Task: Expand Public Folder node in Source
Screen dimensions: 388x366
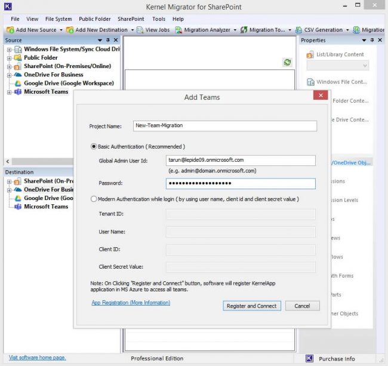Action: pyautogui.click(x=9, y=58)
